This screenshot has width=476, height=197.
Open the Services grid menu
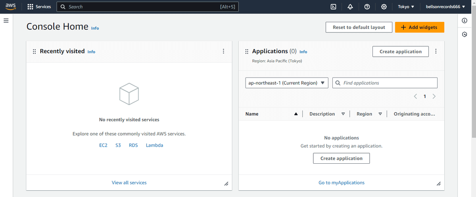tap(30, 7)
